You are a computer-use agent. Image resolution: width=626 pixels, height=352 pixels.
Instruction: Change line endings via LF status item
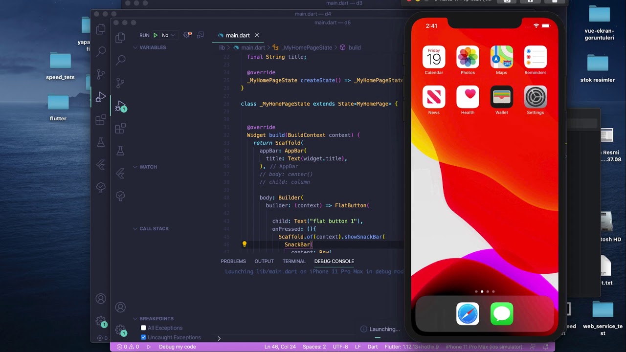[x=358, y=347]
